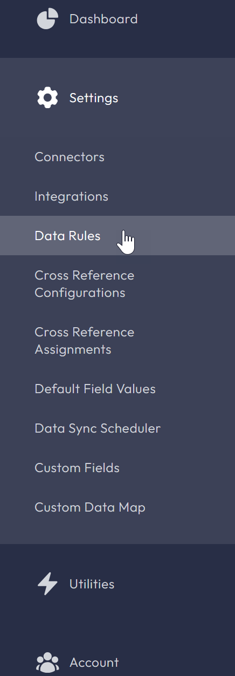Expand the Account menu section
235x676 pixels.
(x=118, y=662)
